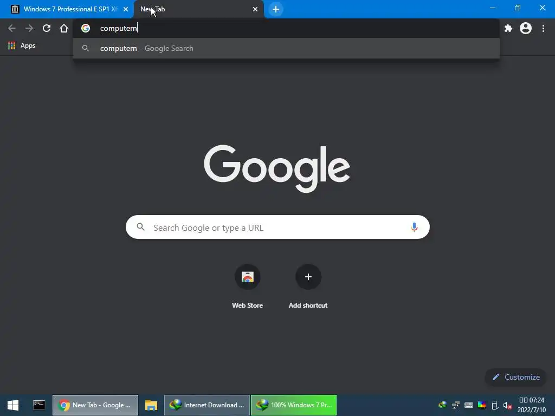Screen dimensions: 555x416
Task: Open the home page via house icon
Action: pos(64,28)
